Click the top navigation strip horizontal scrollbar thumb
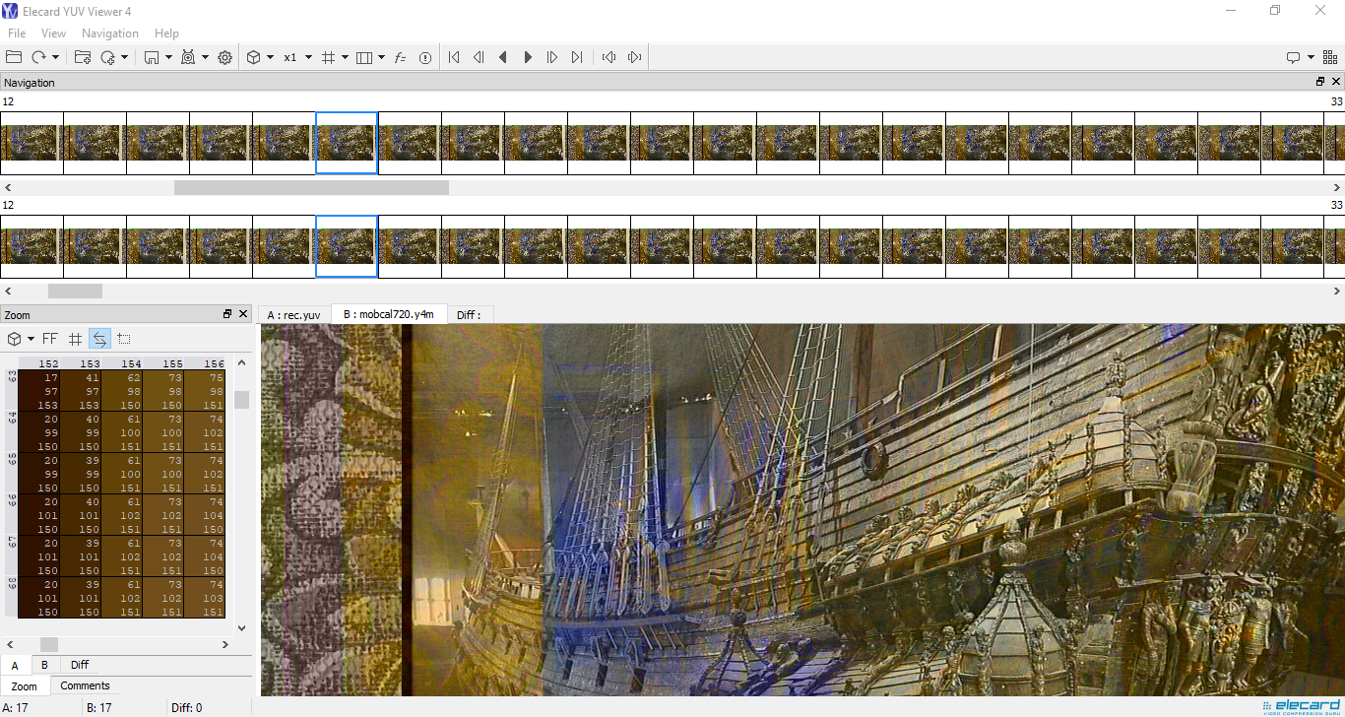The height and width of the screenshot is (717, 1345). (311, 187)
